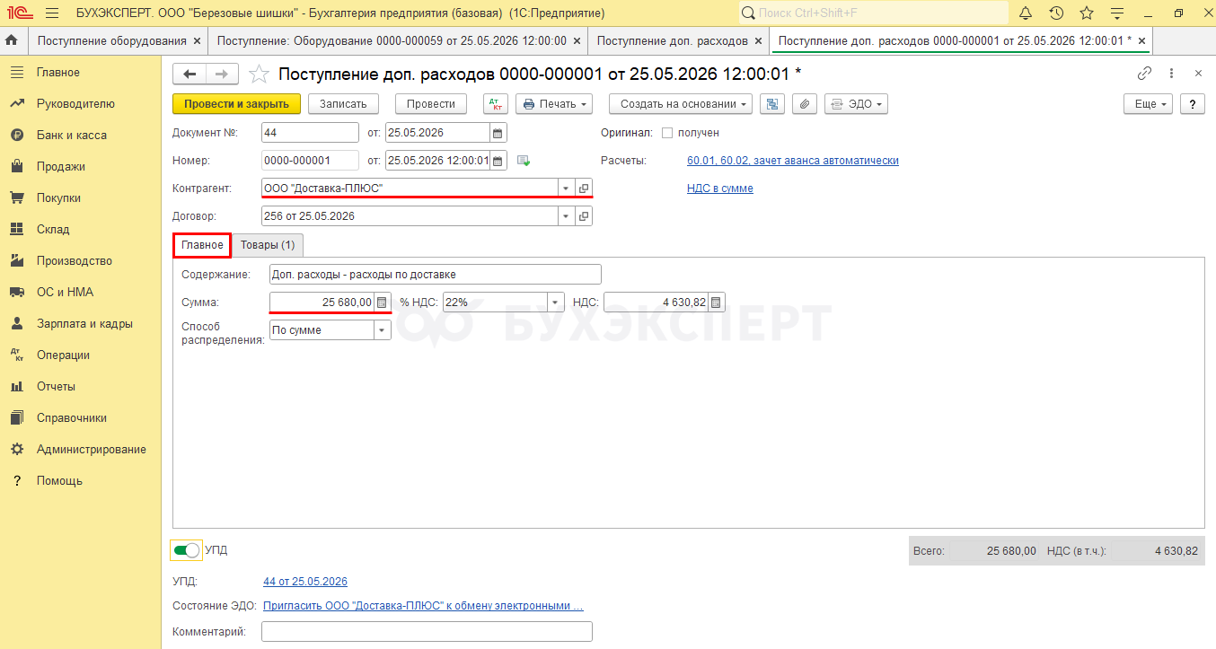1216x649 pixels.
Task: Open ОС и НМА section
Action: click(x=65, y=292)
